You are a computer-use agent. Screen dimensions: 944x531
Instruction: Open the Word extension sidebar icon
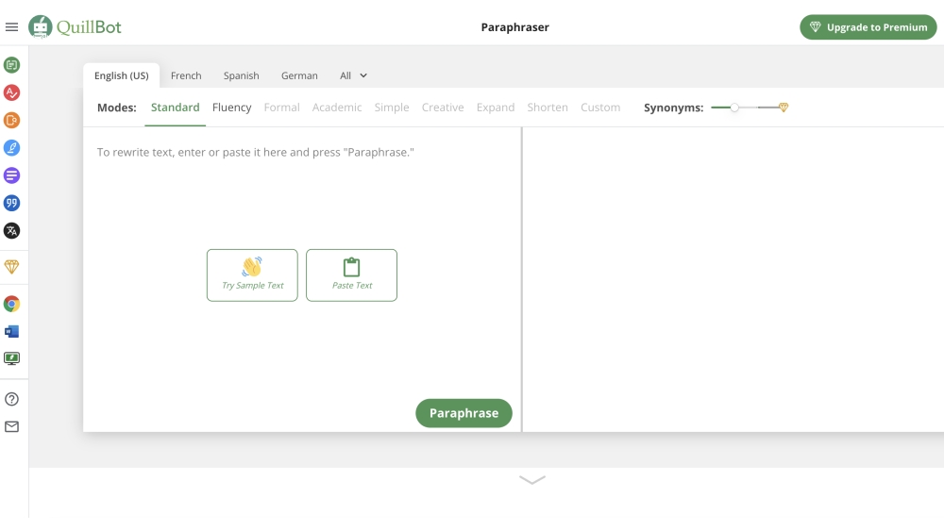[11, 331]
